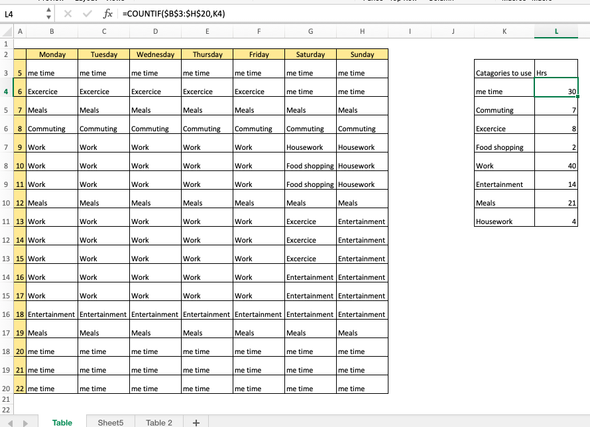The width and height of the screenshot is (590, 427).
Task: Select the row 1 number header
Action: tap(7, 44)
